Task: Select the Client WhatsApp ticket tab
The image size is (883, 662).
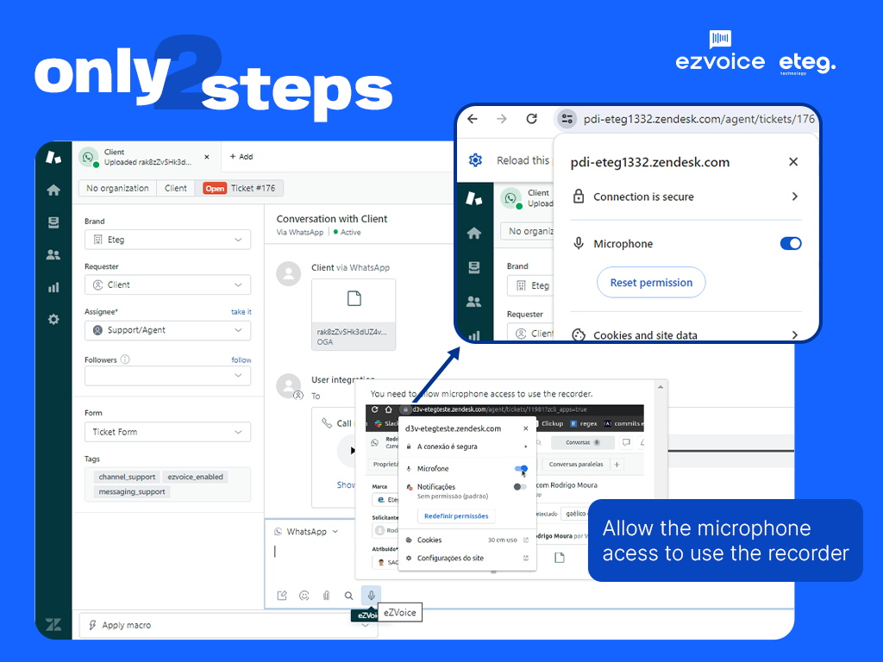Action: pyautogui.click(x=142, y=157)
